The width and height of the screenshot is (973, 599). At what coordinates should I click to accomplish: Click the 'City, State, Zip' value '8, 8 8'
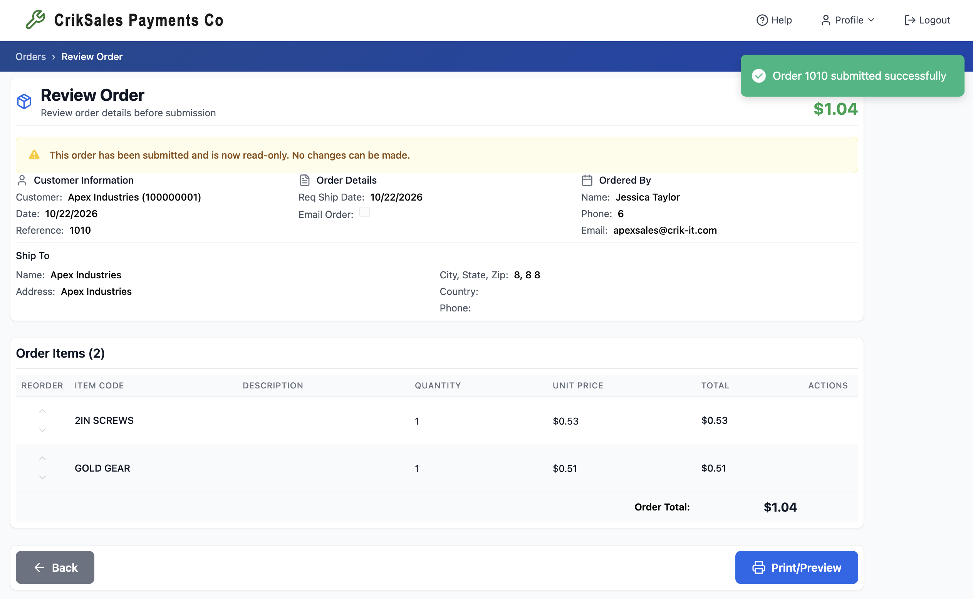(527, 275)
